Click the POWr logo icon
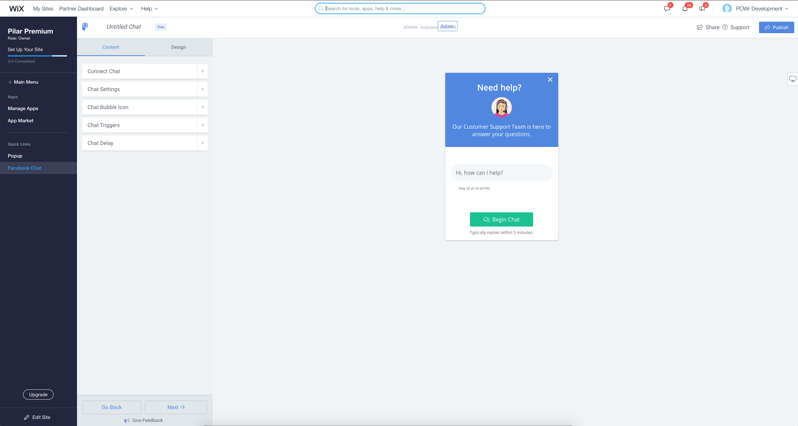798x426 pixels. tap(85, 26)
